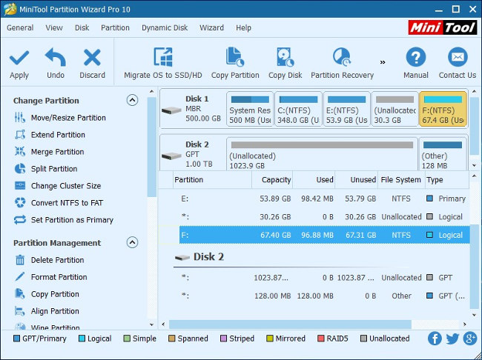Open the Wizard menu
The image size is (482, 360).
point(211,28)
